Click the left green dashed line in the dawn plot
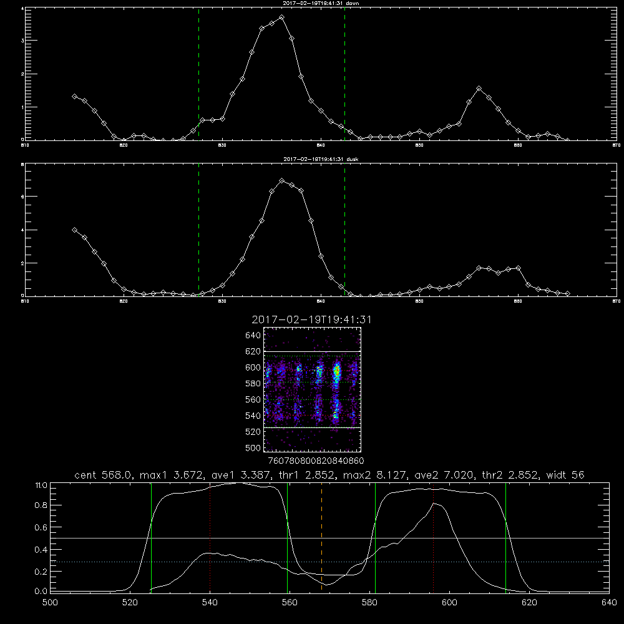 point(198,74)
